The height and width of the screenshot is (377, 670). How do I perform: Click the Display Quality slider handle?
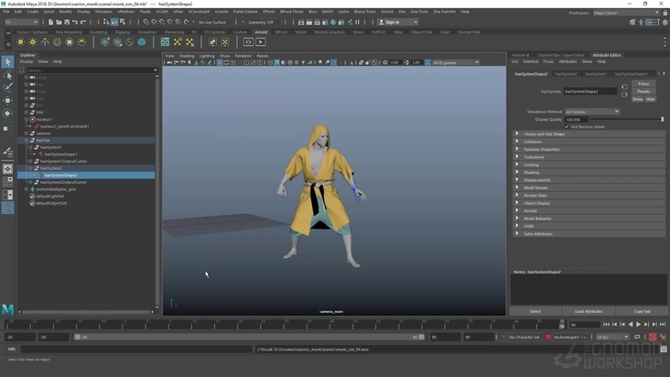point(663,120)
